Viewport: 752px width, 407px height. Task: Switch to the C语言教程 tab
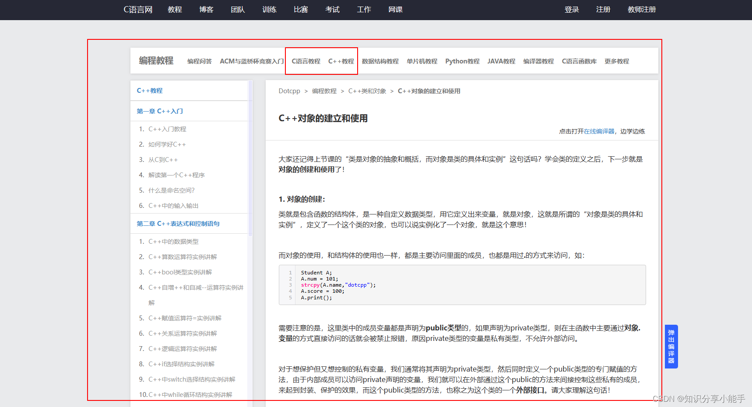click(306, 61)
